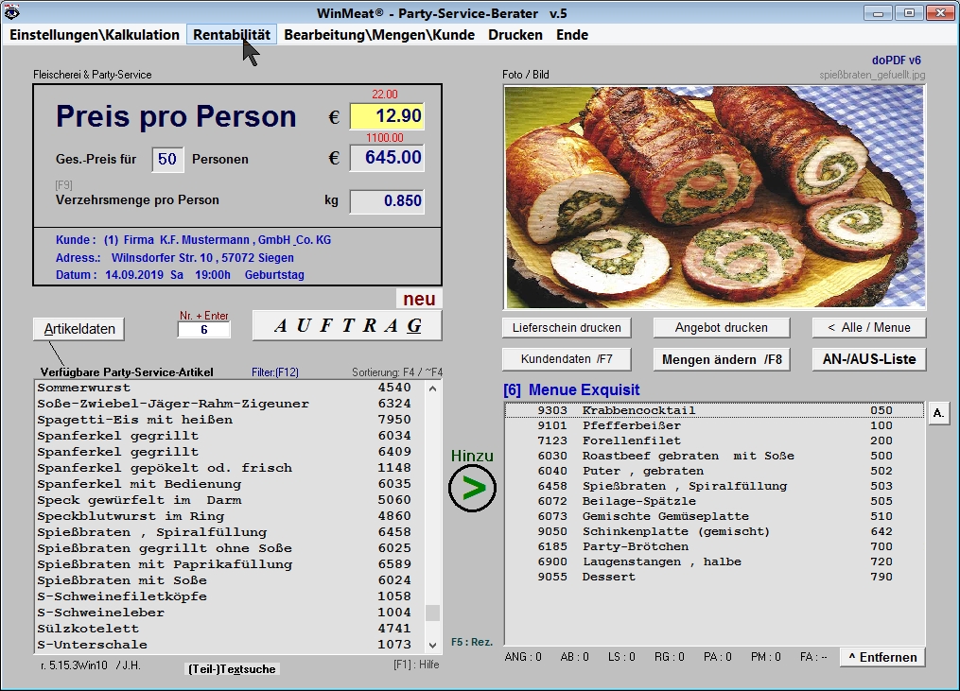This screenshot has width=960, height=691.
Task: Open the Drucken menu
Action: pos(515,35)
